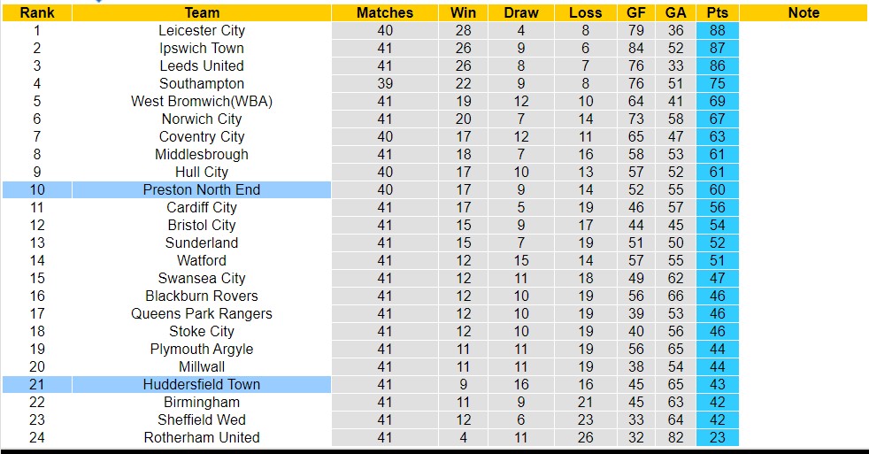The image size is (869, 454).
Task: Open the Rotherham United team link
Action: [x=202, y=437]
